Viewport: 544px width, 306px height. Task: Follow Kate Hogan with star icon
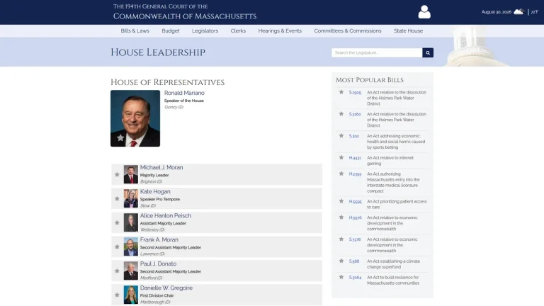117,199
